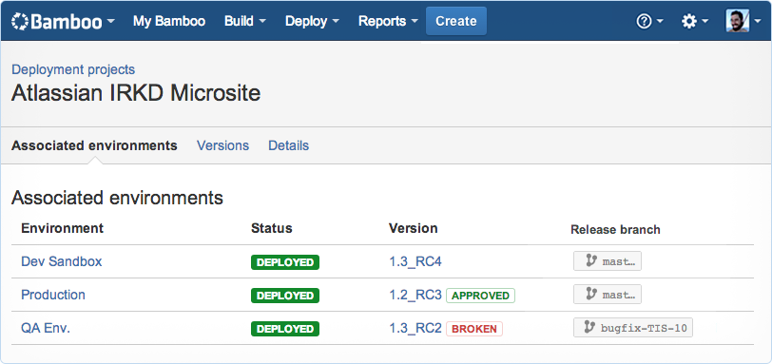Click the APPROVED status label
The height and width of the screenshot is (364, 772).
tap(480, 296)
